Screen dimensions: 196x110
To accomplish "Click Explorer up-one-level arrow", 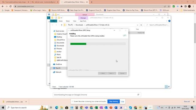I will 62,25.
